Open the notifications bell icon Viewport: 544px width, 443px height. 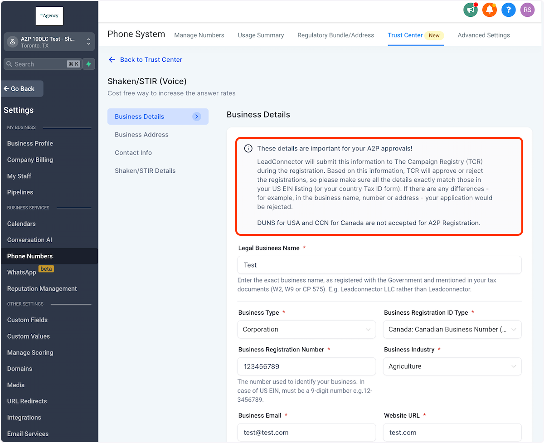[490, 10]
